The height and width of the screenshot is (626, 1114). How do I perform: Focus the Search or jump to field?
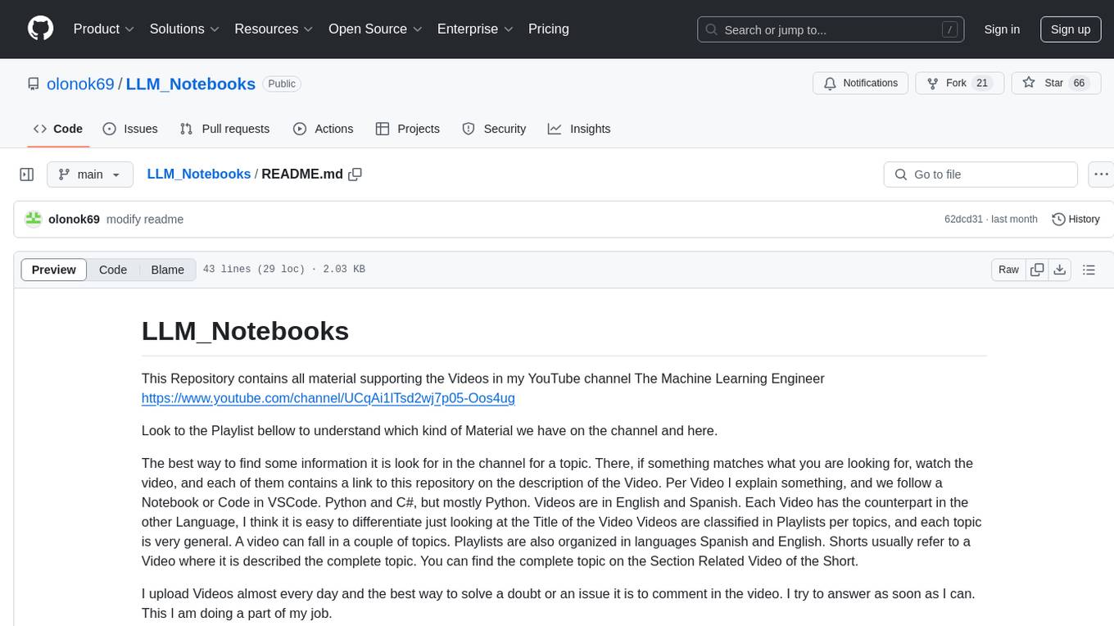coord(831,29)
